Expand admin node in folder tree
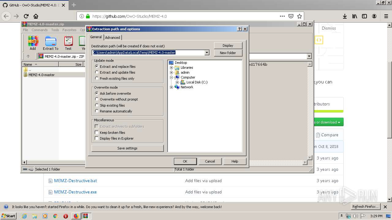The height and width of the screenshot is (220, 392). (x=171, y=72)
